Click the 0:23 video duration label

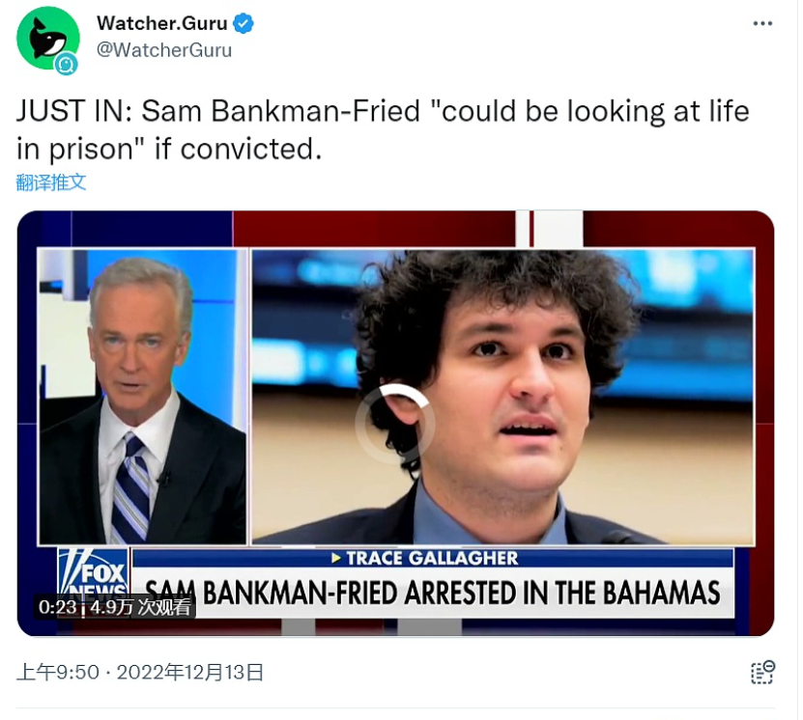(58, 607)
